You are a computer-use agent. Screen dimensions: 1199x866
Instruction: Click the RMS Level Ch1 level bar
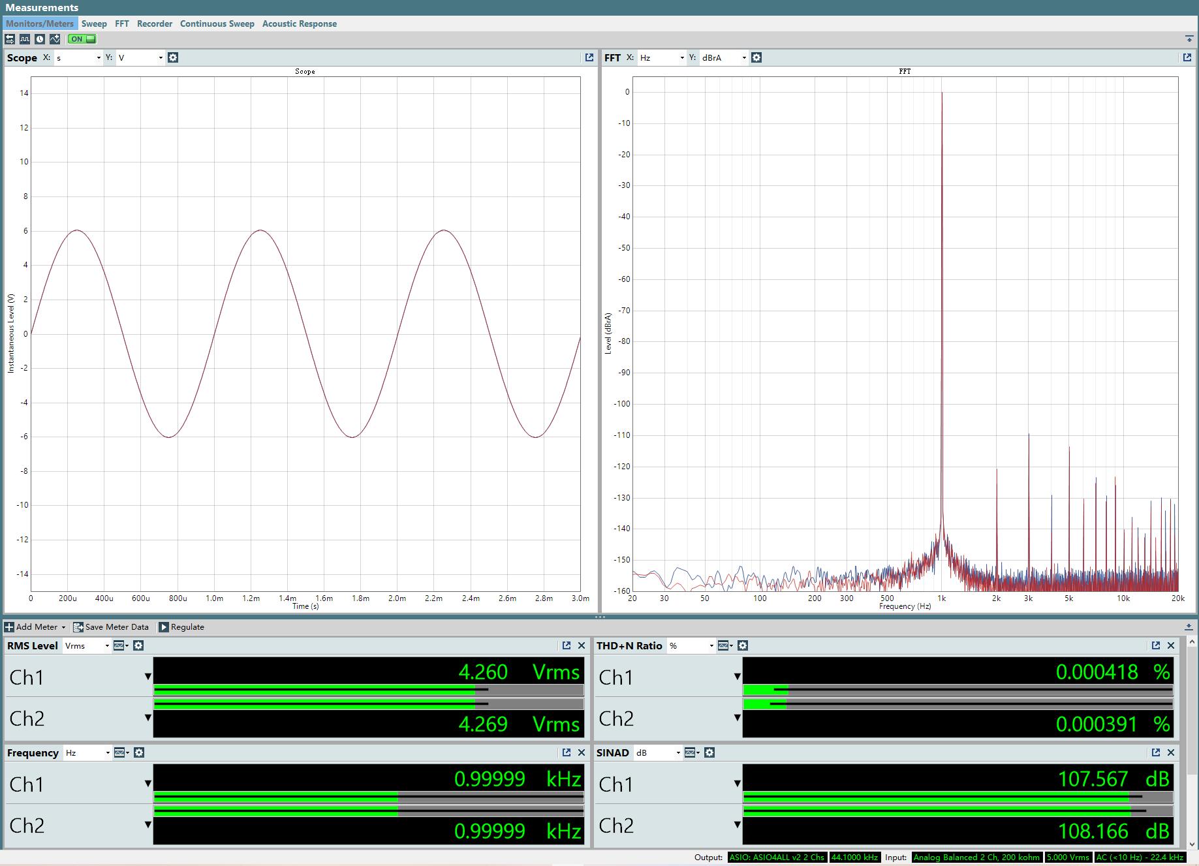click(x=367, y=690)
